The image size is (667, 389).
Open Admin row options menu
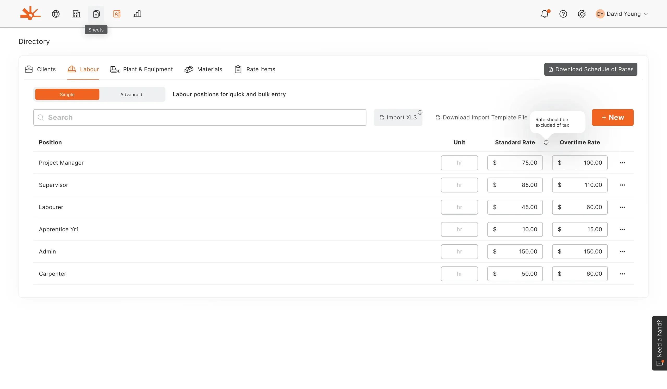(622, 252)
